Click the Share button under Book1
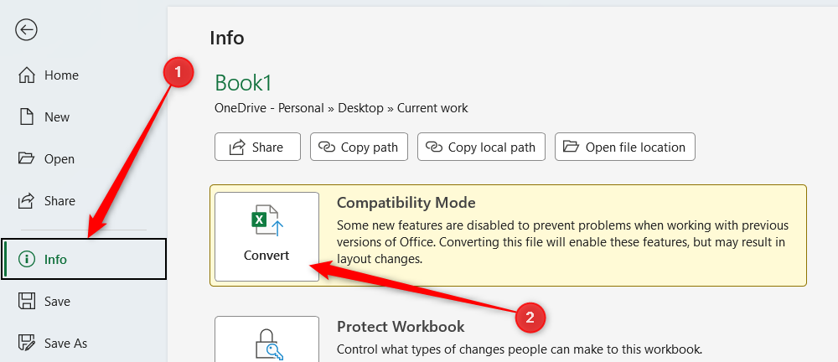This screenshot has width=838, height=362. tap(257, 147)
